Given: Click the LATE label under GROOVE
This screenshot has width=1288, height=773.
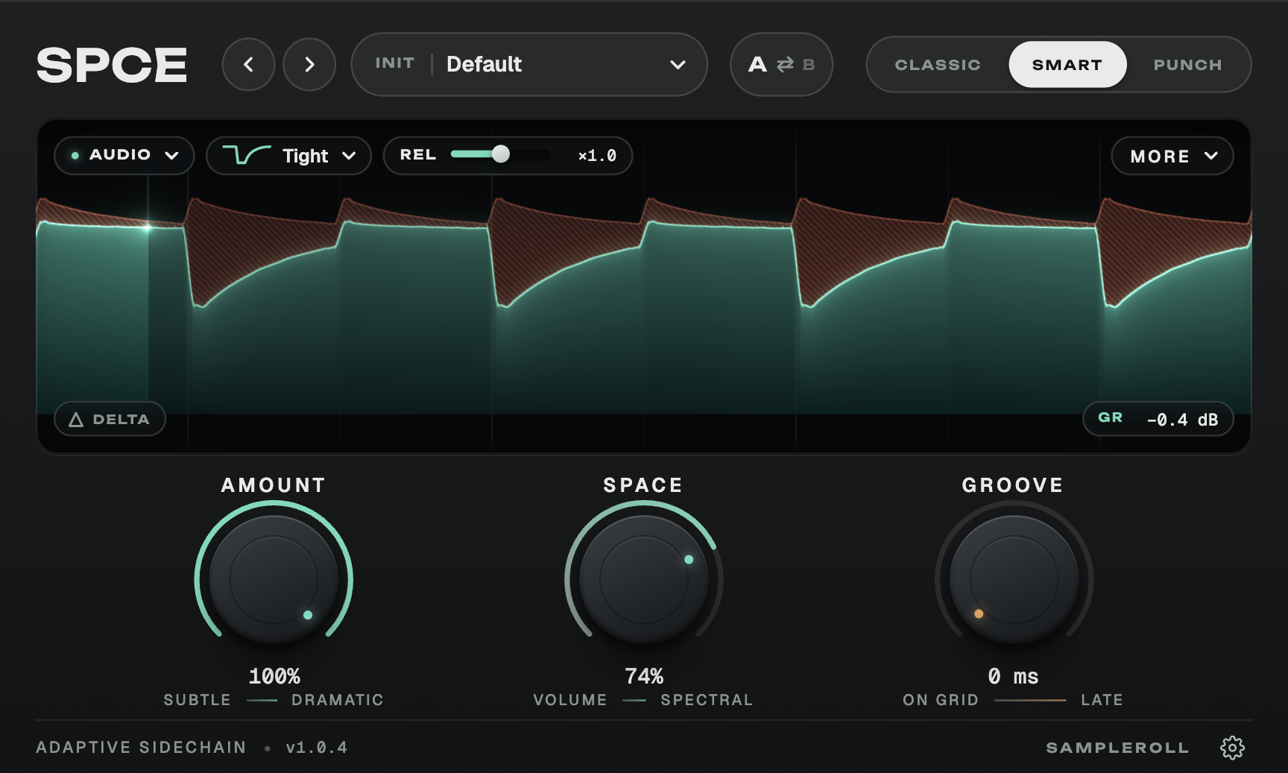Looking at the screenshot, I should 1102,700.
